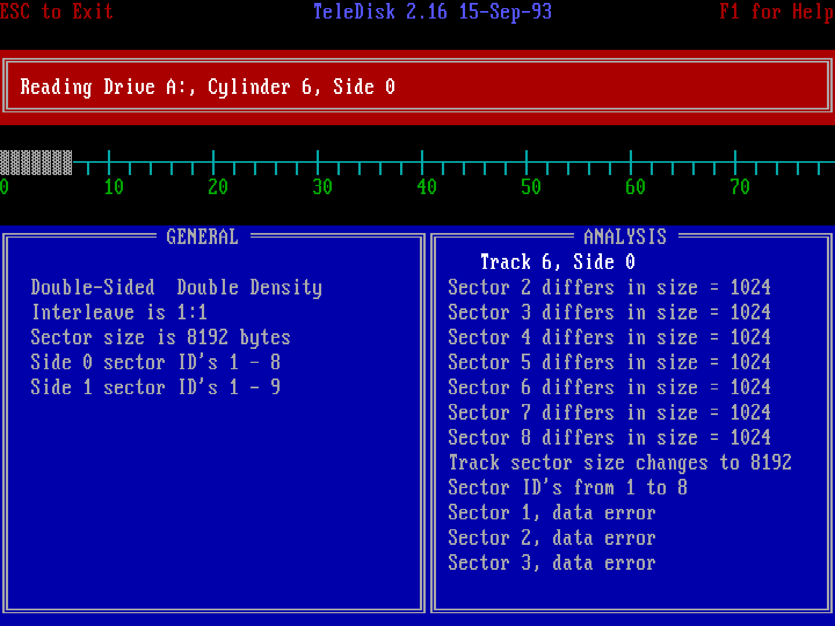
Task: Select "Side 1 sector ID's 1 - 9" line
Action: pyautogui.click(x=155, y=387)
